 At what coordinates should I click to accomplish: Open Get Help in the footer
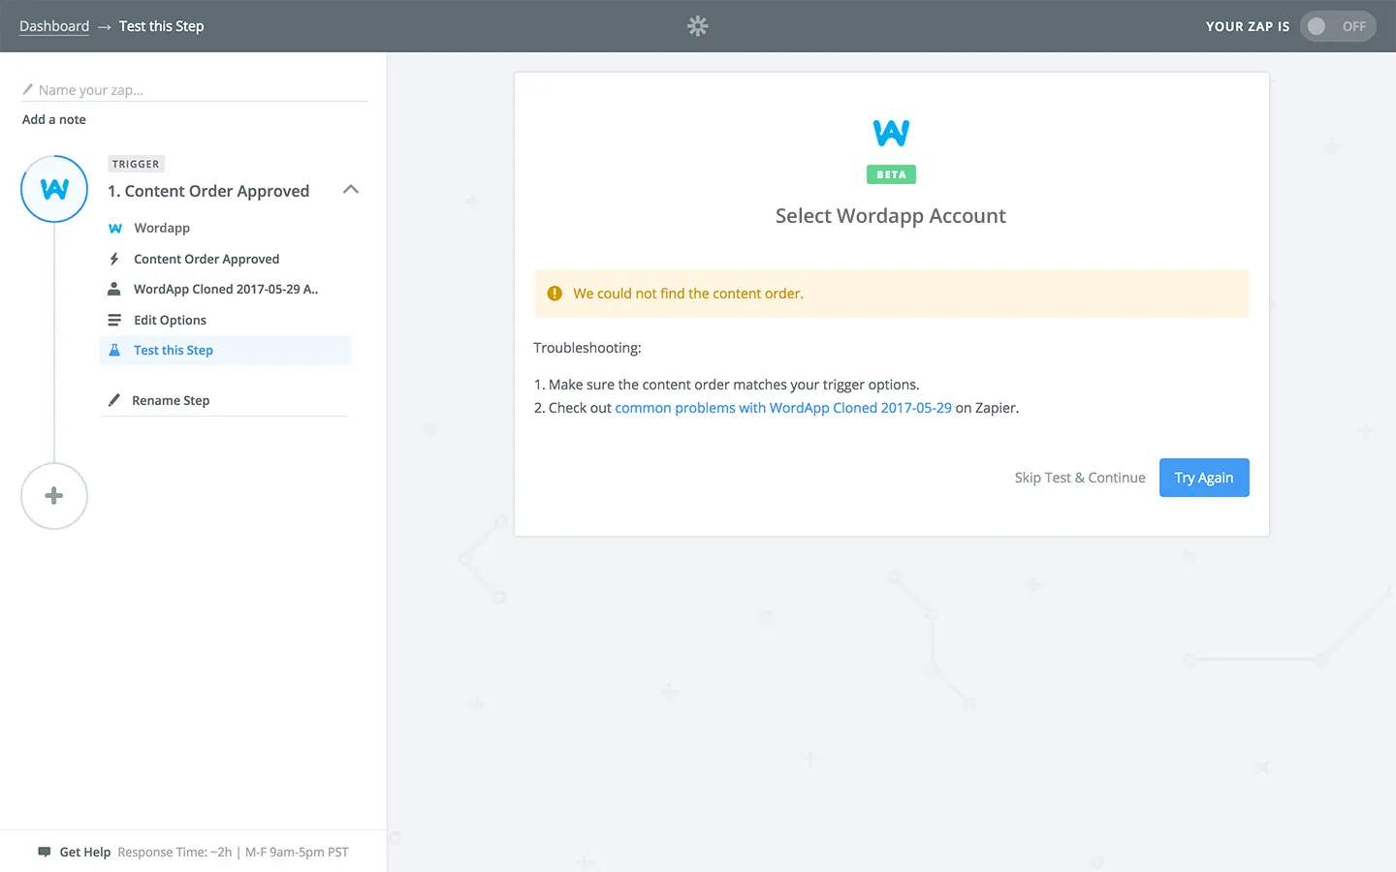(85, 852)
